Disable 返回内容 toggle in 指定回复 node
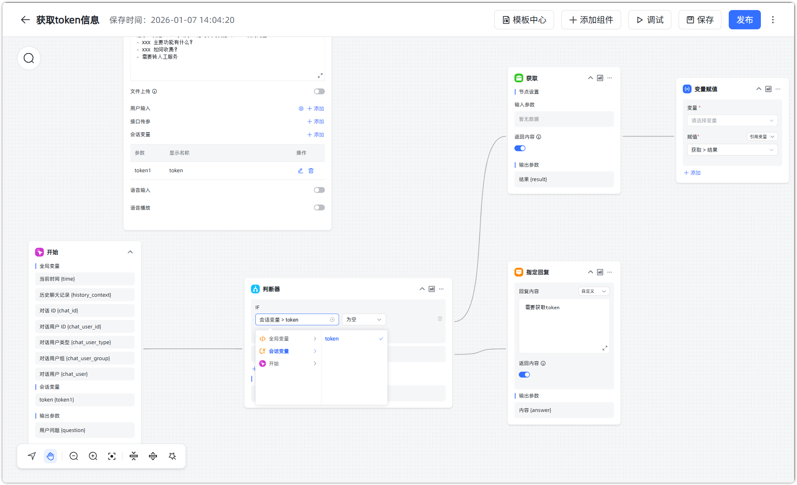 (x=524, y=375)
